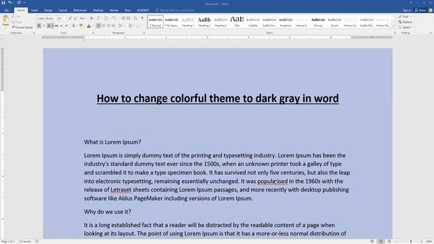Switch to the ACROBAT tab
The width and height of the screenshot is (434, 244).
(x=143, y=10)
